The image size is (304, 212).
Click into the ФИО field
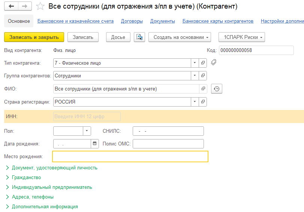click(x=126, y=89)
